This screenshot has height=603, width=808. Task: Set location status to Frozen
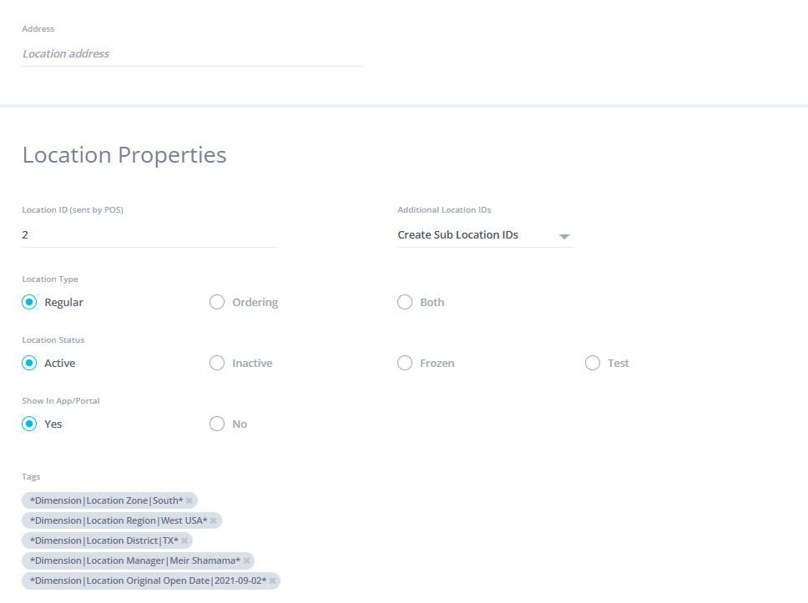[x=405, y=363]
